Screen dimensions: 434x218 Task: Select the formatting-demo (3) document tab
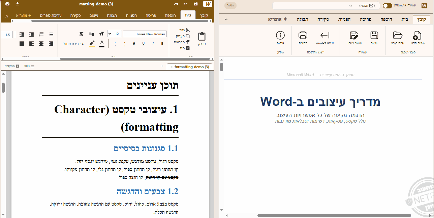(x=189, y=67)
